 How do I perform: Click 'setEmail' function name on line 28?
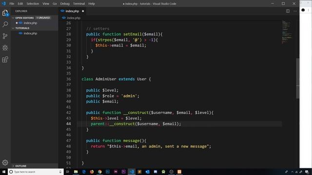[x=132, y=34]
